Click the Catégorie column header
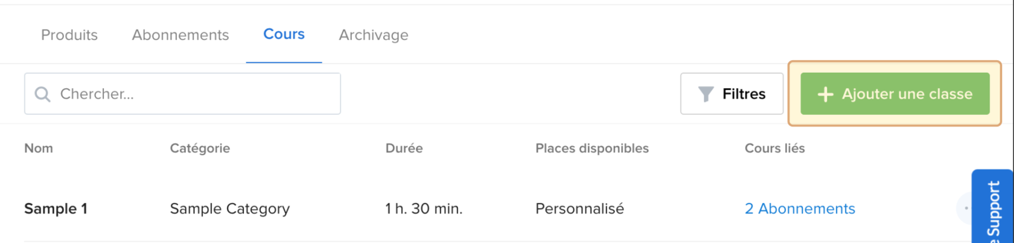 point(200,148)
